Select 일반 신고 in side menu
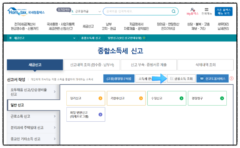The image size is (240, 148). pos(33,105)
